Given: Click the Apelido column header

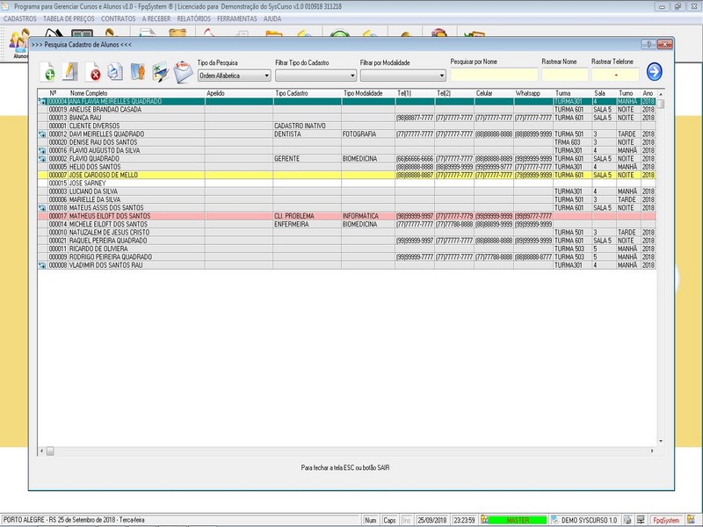Looking at the screenshot, I should coord(215,93).
